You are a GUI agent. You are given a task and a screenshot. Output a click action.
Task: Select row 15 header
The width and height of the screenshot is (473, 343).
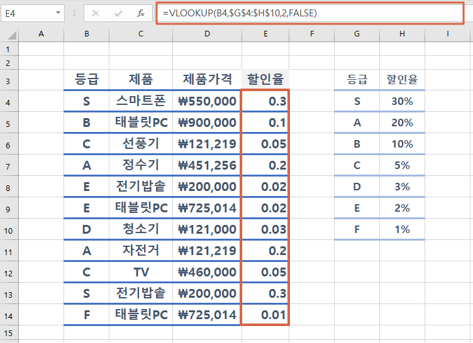click(9, 333)
